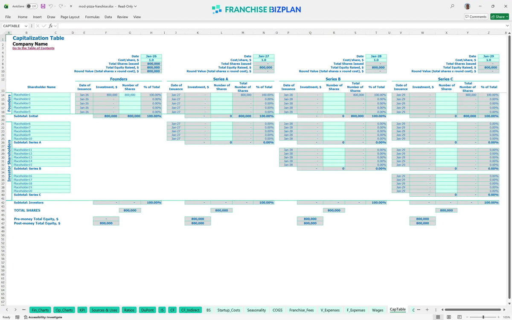Open the search magnifier icon
512x320 pixels.
point(452,6)
